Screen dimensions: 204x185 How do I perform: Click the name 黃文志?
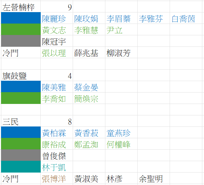pyautogui.click(x=54, y=30)
